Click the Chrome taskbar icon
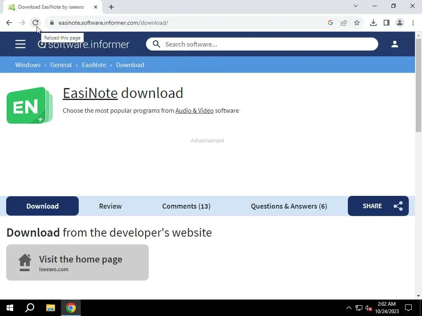Viewport: 422px width, 316px height. pyautogui.click(x=71, y=308)
